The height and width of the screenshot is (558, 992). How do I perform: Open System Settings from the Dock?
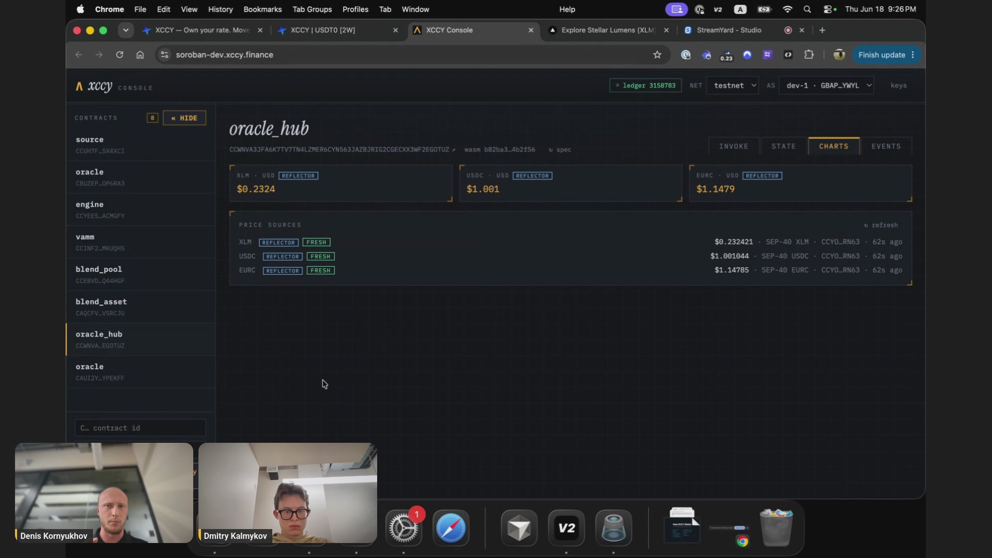[404, 528]
